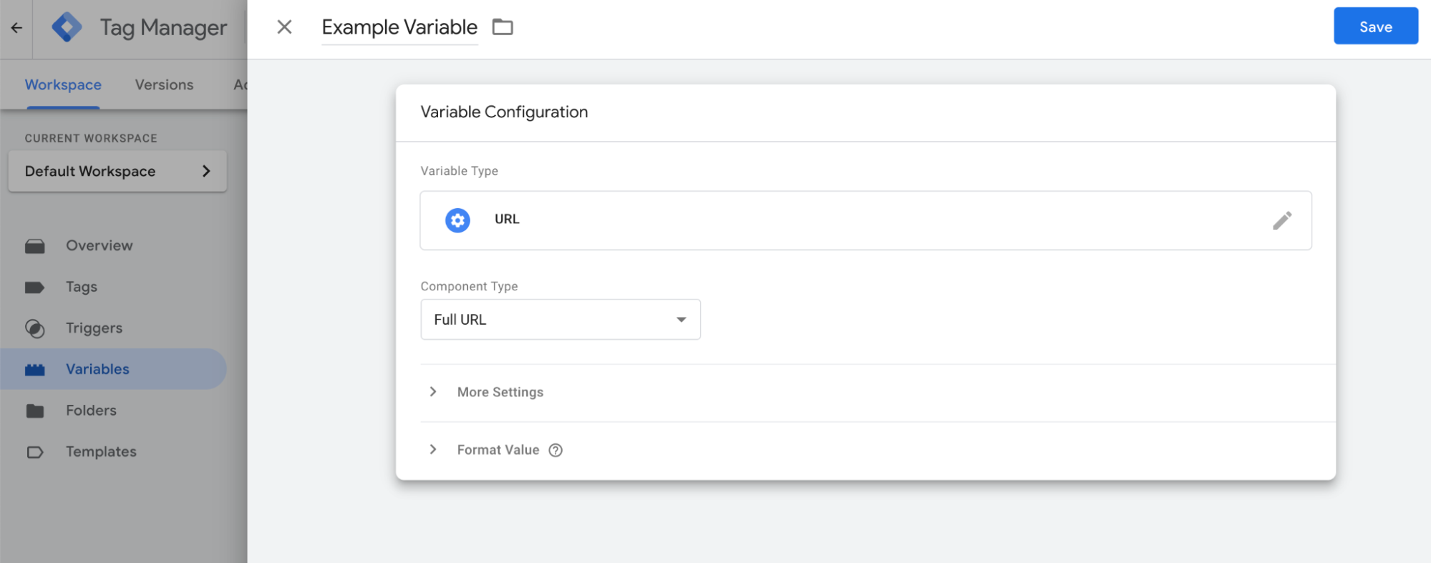Switch to the Workspace tab
The width and height of the screenshot is (1431, 563).
pyautogui.click(x=63, y=84)
